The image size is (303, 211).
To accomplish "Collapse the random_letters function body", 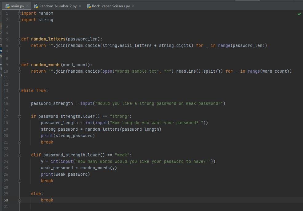I will pyautogui.click(x=19, y=39).
